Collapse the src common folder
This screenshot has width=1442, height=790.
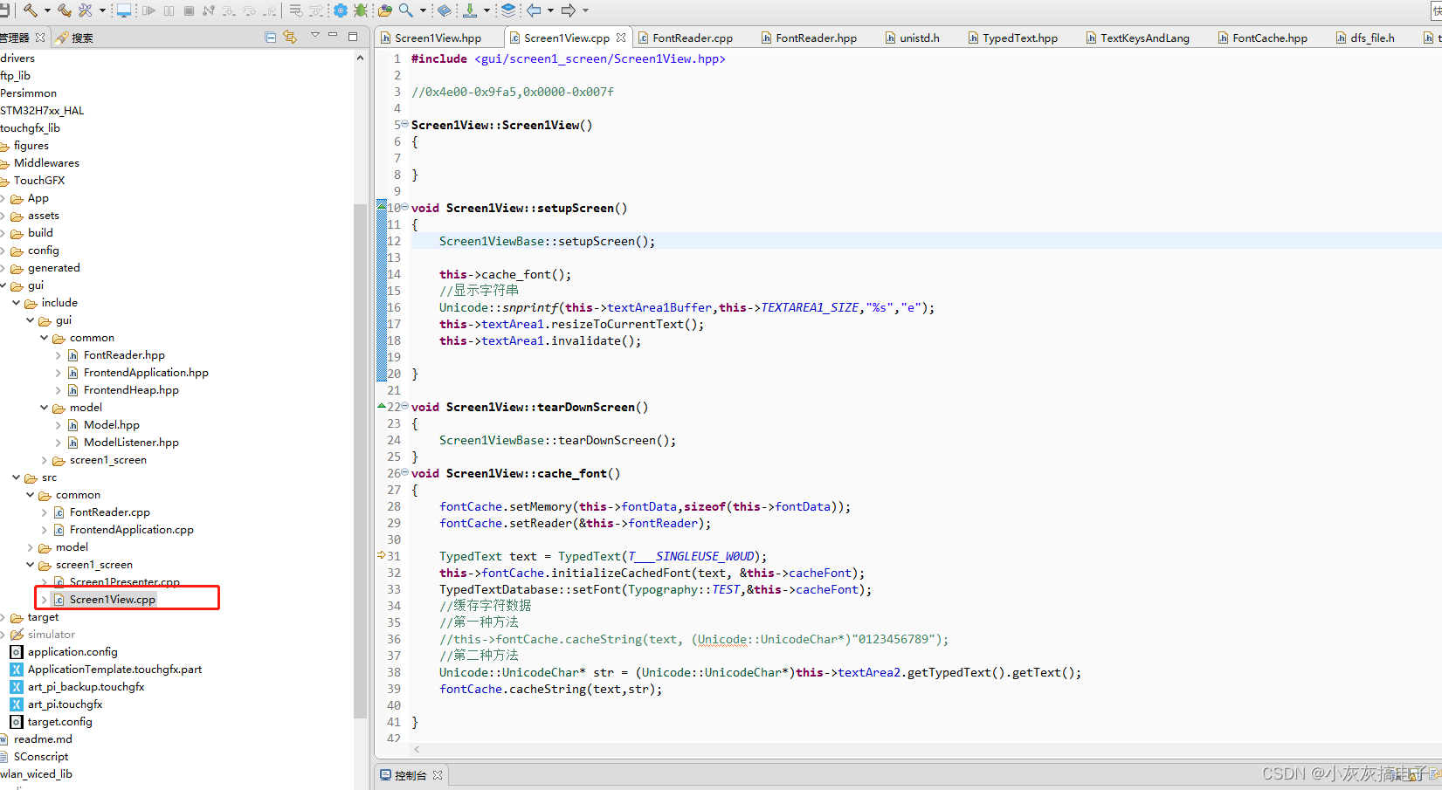[29, 494]
